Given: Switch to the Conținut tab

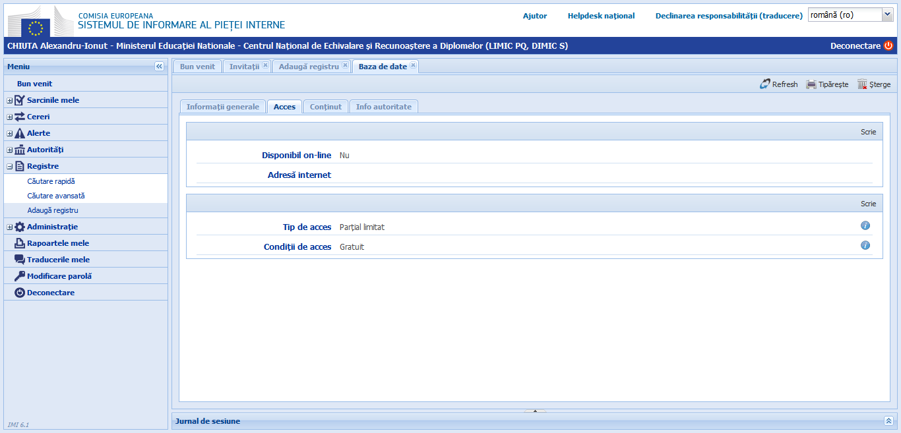Looking at the screenshot, I should [325, 105].
